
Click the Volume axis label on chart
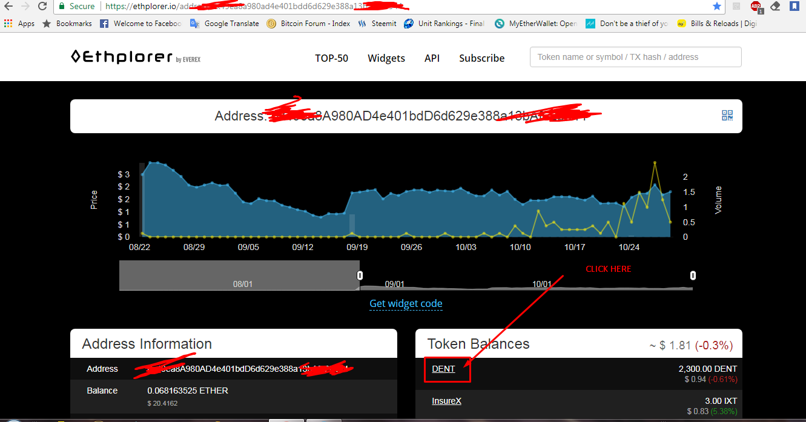719,200
